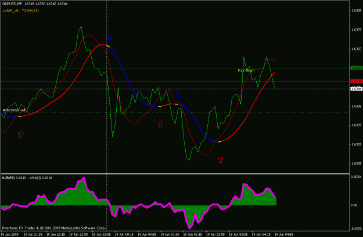This screenshot has width=363, height=237.
Task: Select the red up arrow above the 19 Jun 02:55 label
Action: [220, 159]
